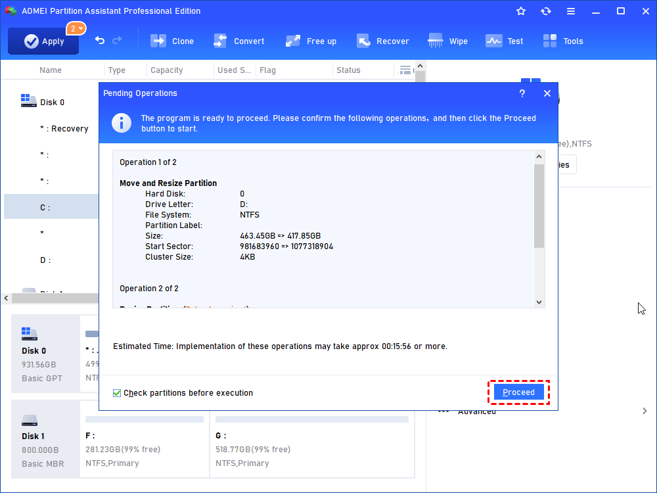Screen dimensions: 657x493
Task: Click the column settings icon in header
Action: (x=405, y=70)
